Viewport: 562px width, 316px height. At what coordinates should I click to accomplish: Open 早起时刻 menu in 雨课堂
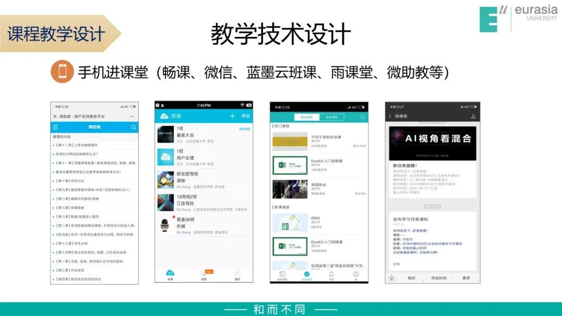pos(439,278)
